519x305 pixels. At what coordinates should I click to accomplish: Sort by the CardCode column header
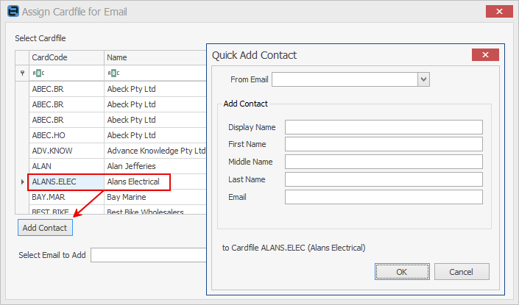pos(66,57)
